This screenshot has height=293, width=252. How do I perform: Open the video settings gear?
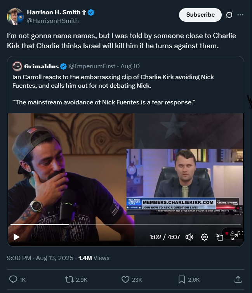(205, 237)
